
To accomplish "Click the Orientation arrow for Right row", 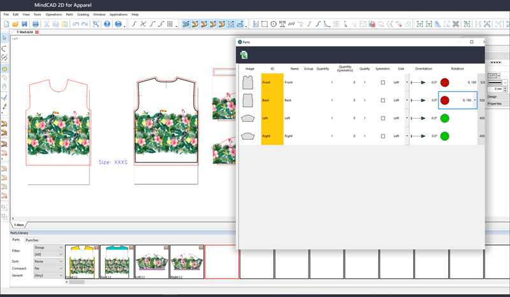I will pos(418,136).
